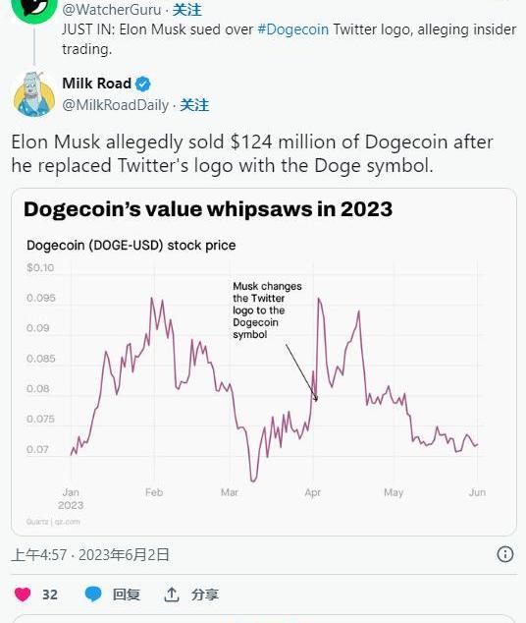Open the WatcherGuru profile avatar
Image resolution: width=526 pixels, height=623 pixels.
click(34, 10)
